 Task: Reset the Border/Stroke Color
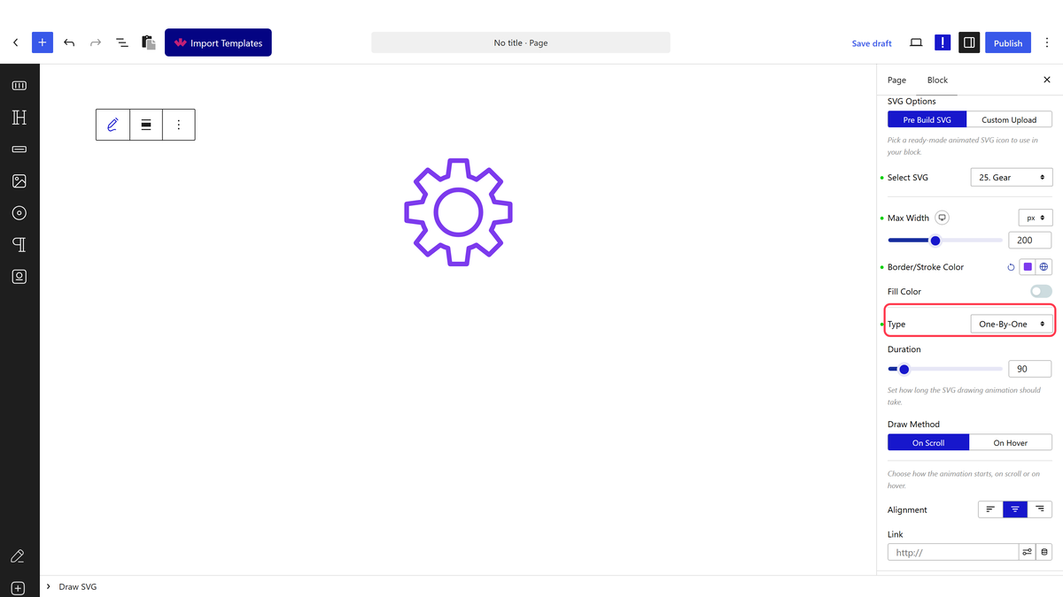[x=1011, y=267]
